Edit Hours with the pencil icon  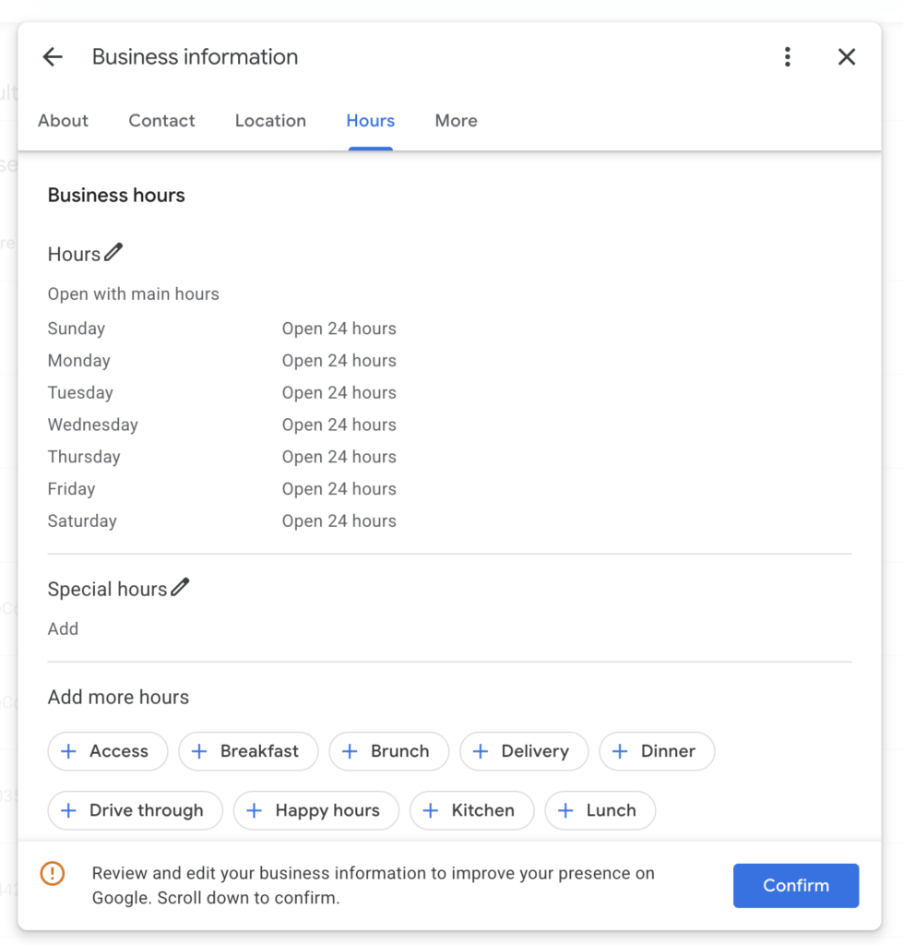pyautogui.click(x=113, y=252)
